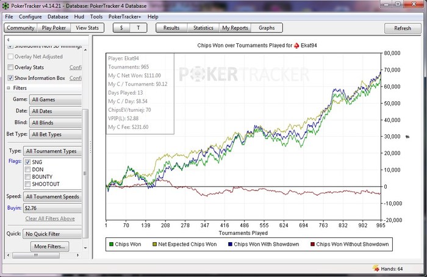The height and width of the screenshot is (277, 427).
Task: Select the View Stats tab
Action: (x=87, y=28)
